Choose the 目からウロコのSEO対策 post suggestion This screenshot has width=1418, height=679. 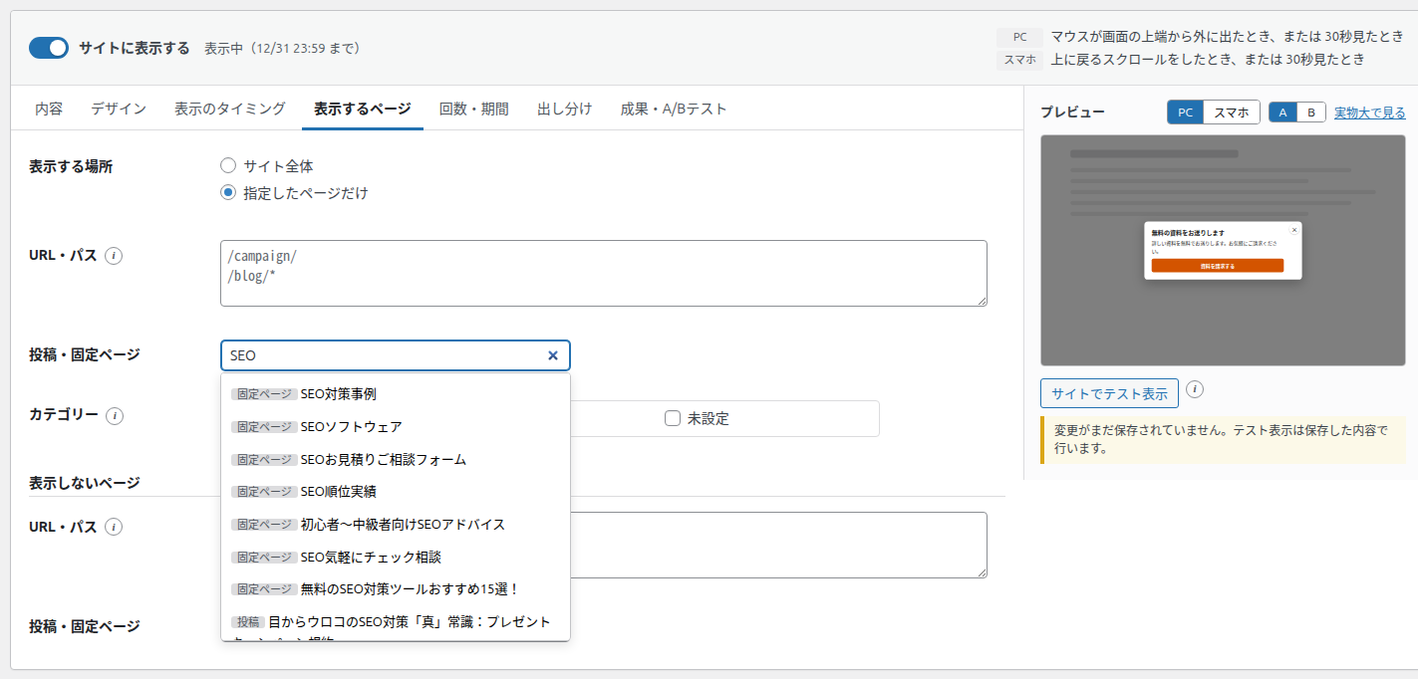point(396,624)
